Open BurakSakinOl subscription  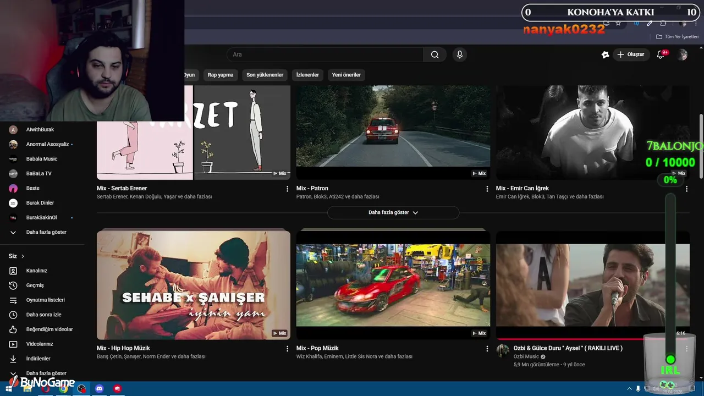42,218
